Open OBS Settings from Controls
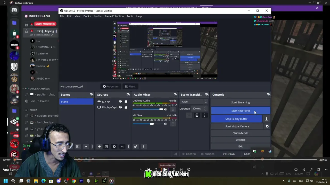Screen dimensions: 330x185 click(240, 140)
